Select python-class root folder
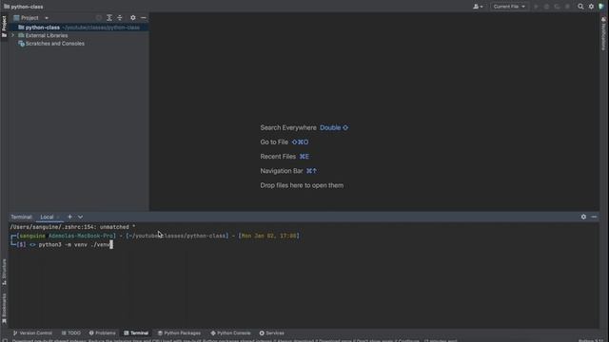 click(79, 28)
